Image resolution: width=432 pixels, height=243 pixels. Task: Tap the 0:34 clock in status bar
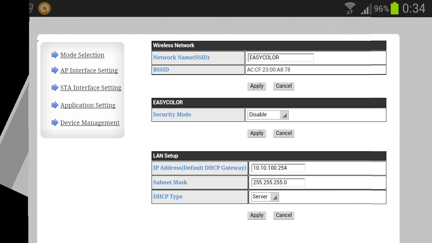[x=414, y=8]
